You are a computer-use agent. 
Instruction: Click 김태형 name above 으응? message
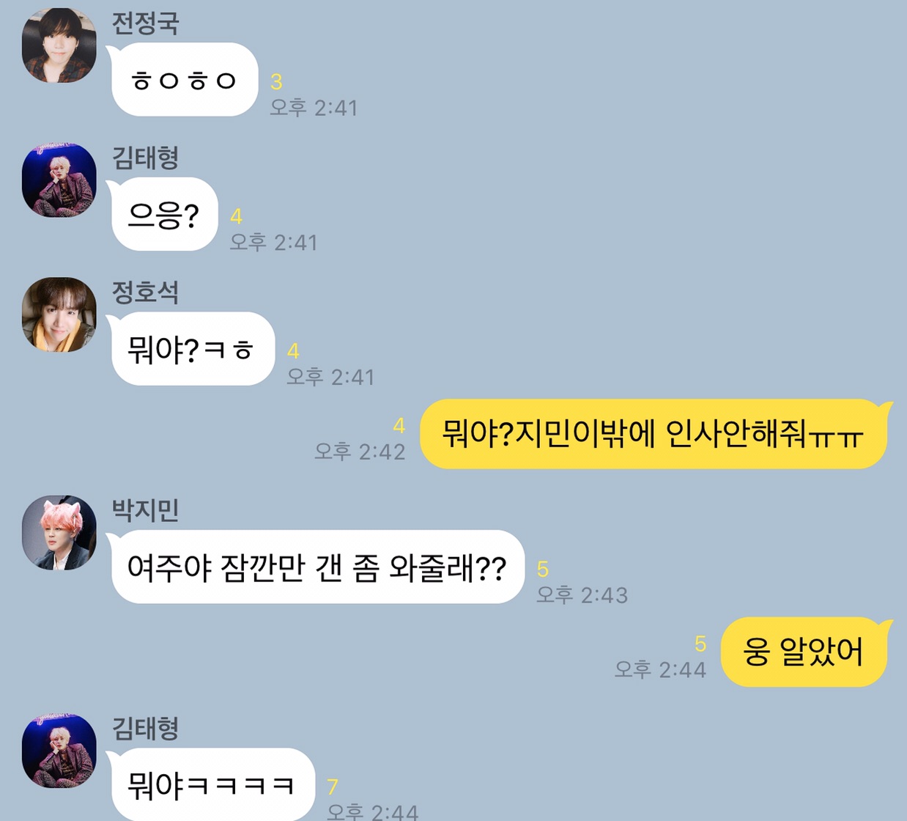(x=145, y=157)
